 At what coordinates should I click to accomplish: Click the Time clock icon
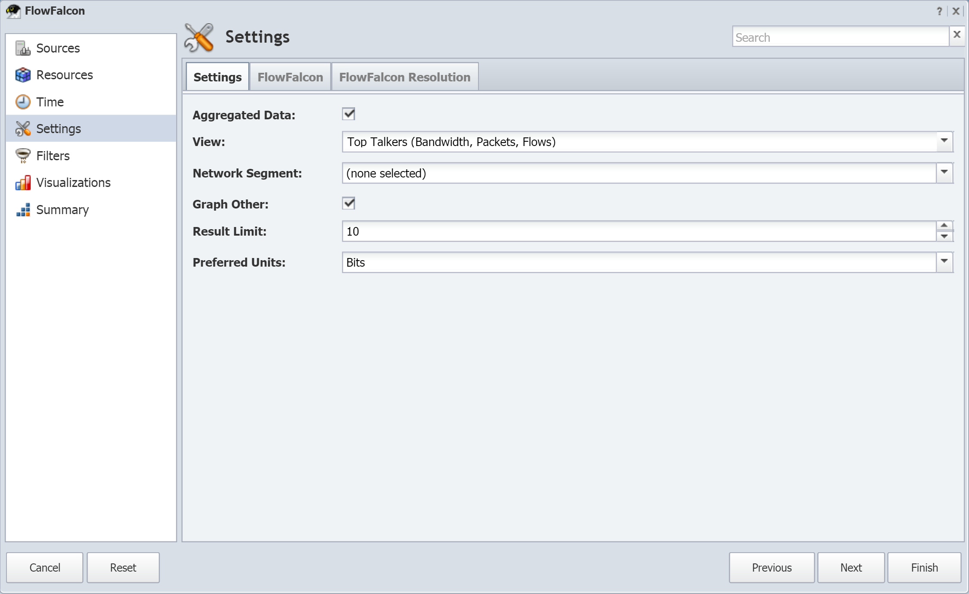pyautogui.click(x=23, y=102)
